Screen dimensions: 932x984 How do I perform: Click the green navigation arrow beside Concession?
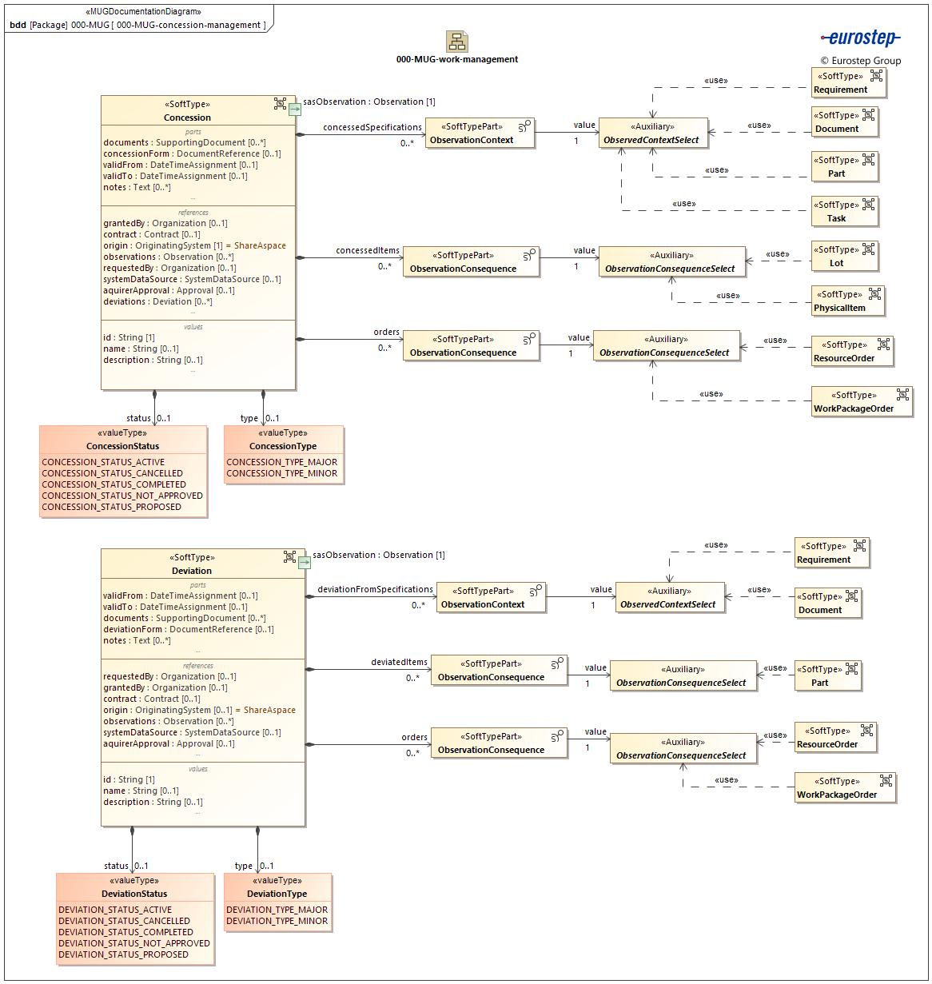point(296,110)
